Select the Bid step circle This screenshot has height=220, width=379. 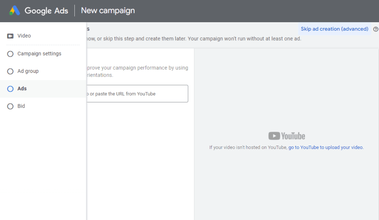pos(10,106)
